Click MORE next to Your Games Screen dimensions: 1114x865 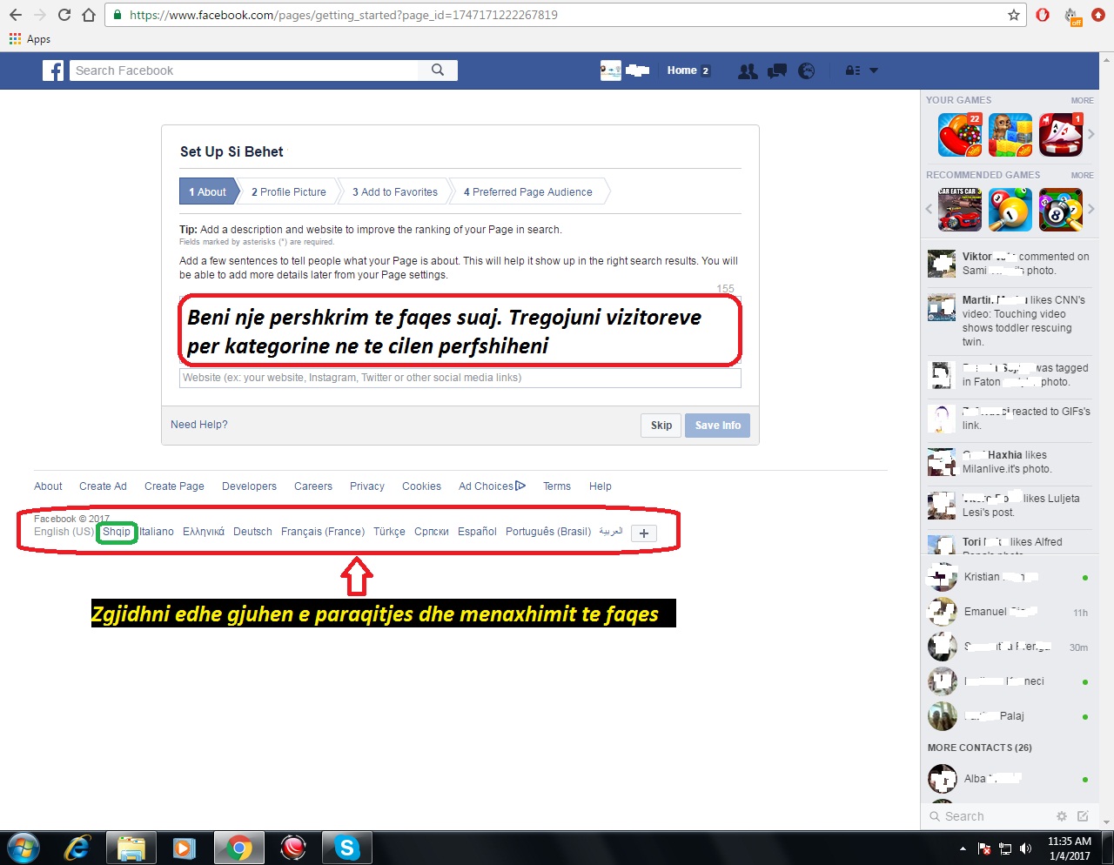coord(1082,101)
